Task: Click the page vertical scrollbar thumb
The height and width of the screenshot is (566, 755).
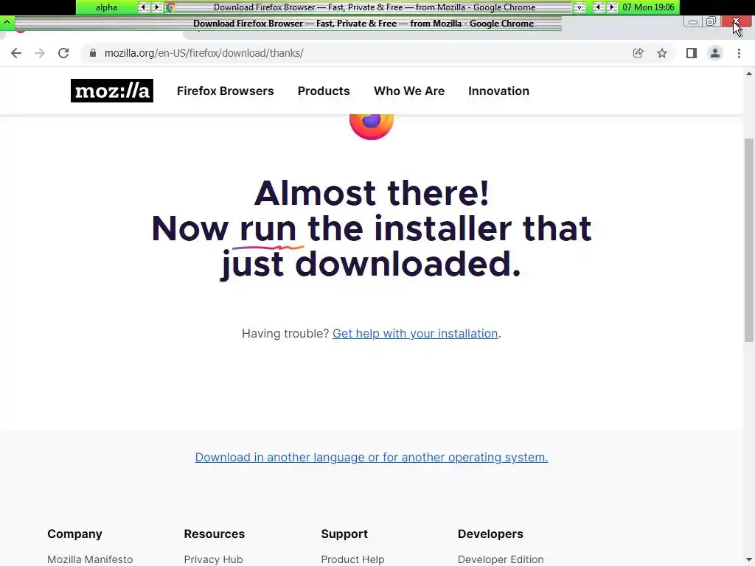Action: (749, 240)
